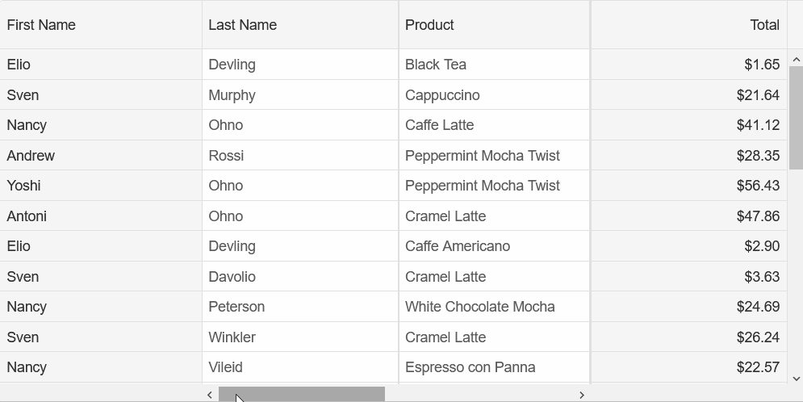Image resolution: width=803 pixels, height=402 pixels.
Task: Click the Total column header
Action: [688, 24]
